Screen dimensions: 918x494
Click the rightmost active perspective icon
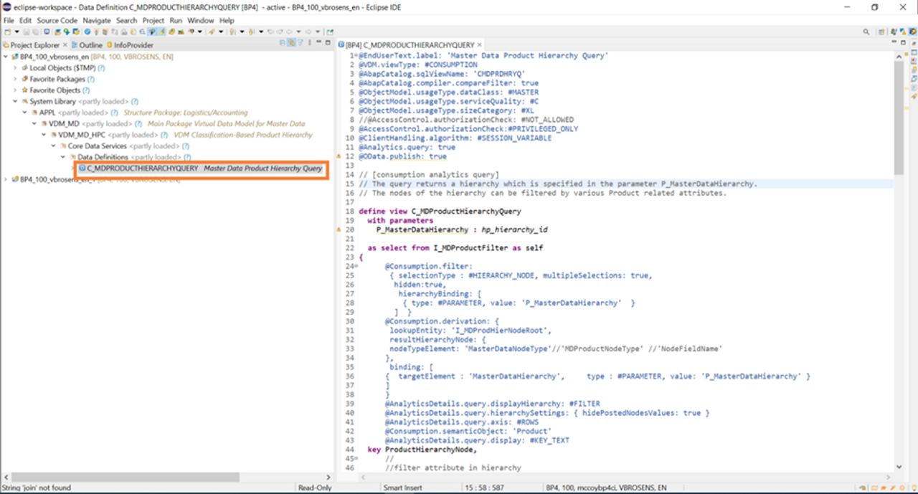[x=912, y=32]
